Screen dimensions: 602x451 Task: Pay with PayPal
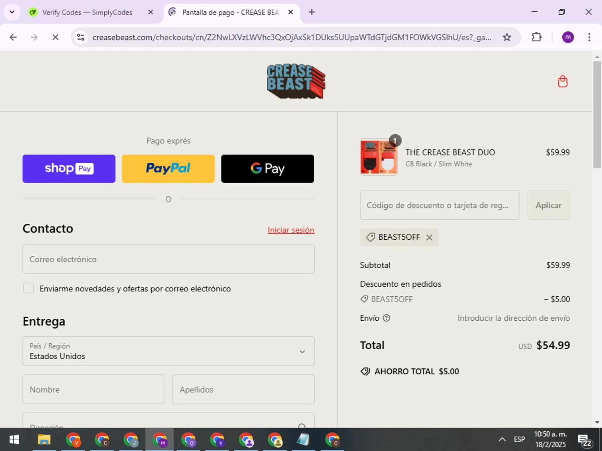click(168, 169)
